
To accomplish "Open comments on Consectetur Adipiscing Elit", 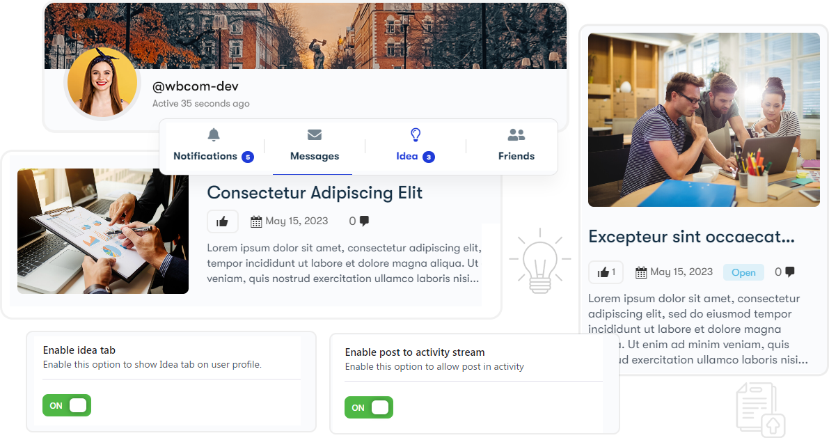I will pyautogui.click(x=360, y=221).
